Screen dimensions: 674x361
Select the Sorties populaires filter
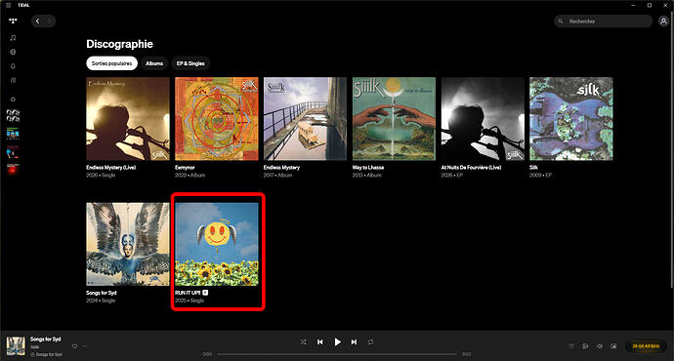coord(111,63)
